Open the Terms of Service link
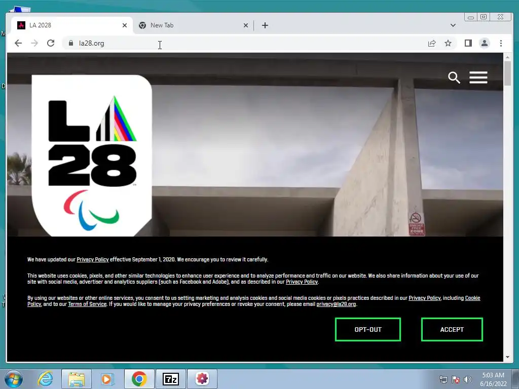The width and height of the screenshot is (519, 389). tap(87, 304)
